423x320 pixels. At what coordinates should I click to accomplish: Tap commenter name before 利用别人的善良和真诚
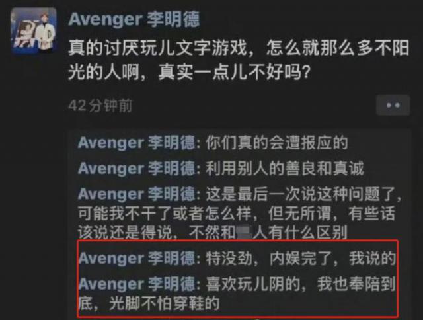click(136, 168)
